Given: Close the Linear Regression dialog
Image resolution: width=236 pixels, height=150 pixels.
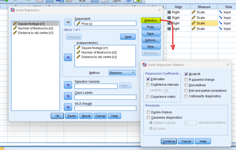Looking at the screenshot, I should (159, 10).
